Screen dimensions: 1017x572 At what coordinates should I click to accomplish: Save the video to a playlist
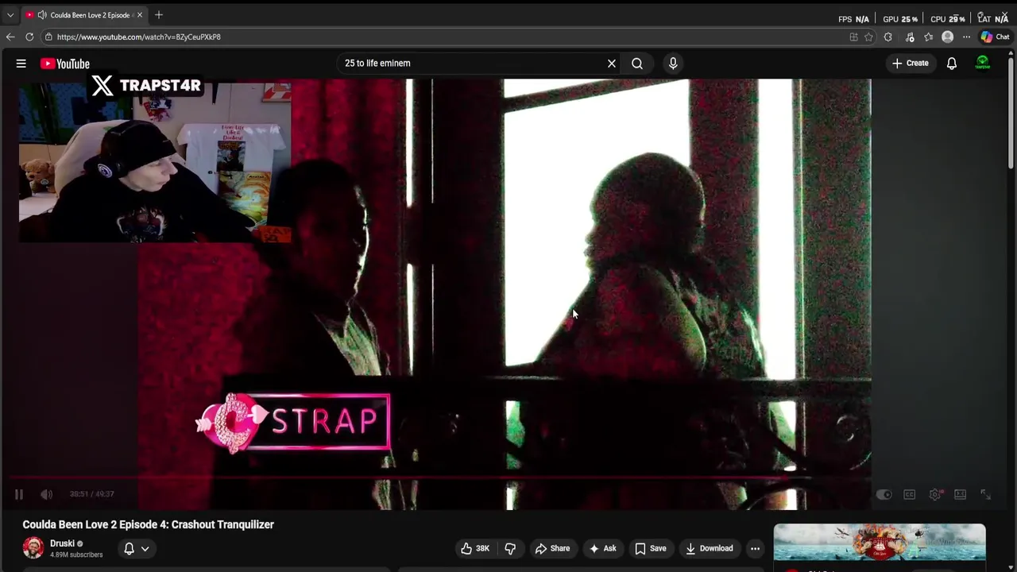click(x=650, y=548)
